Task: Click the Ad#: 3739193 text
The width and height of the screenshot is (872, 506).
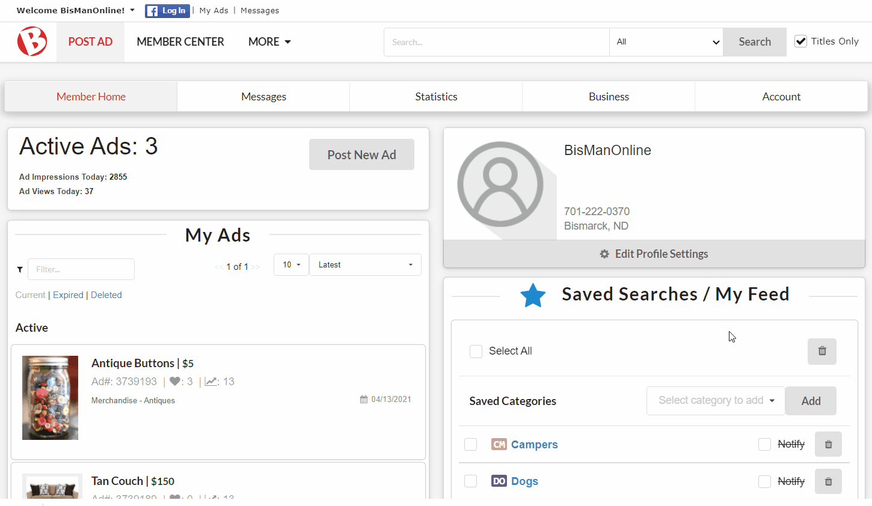Action: 124,382
